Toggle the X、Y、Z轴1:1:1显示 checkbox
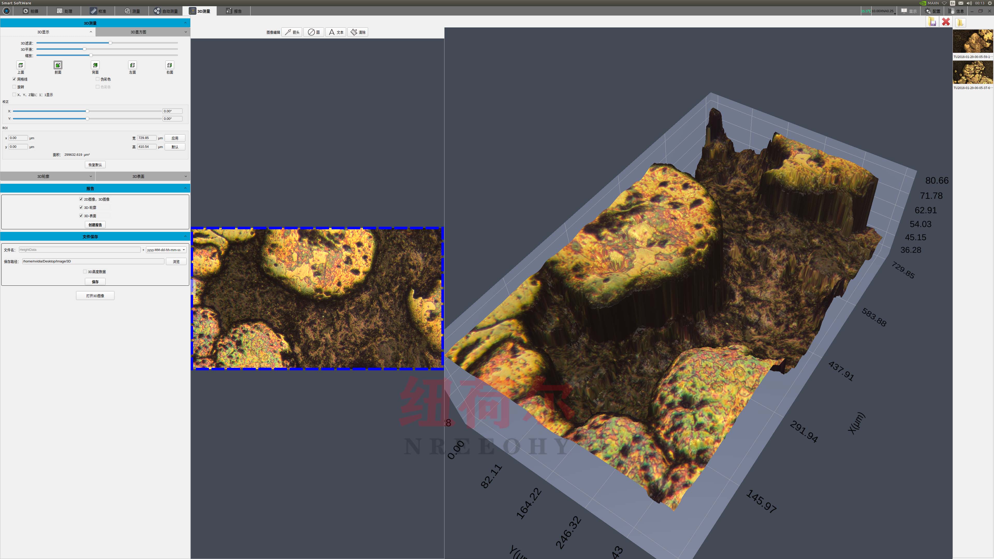This screenshot has height=559, width=994. pos(14,94)
